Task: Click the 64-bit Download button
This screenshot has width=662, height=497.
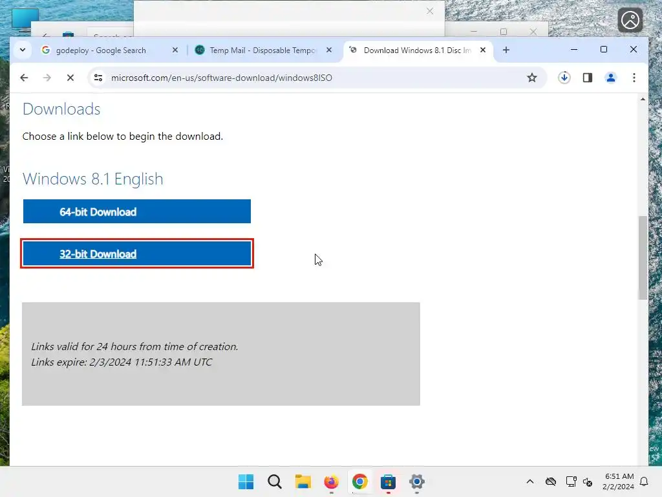Action: pos(137,212)
